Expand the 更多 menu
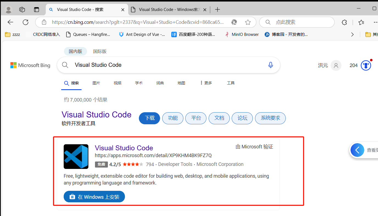The width and height of the screenshot is (378, 216). (206, 83)
